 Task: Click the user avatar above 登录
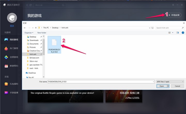point(12,18)
